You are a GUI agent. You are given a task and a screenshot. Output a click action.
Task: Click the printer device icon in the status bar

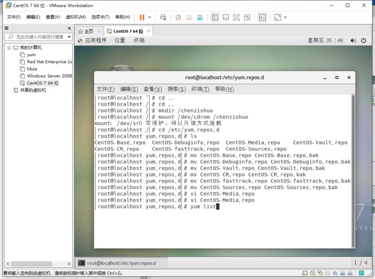tap(328, 273)
